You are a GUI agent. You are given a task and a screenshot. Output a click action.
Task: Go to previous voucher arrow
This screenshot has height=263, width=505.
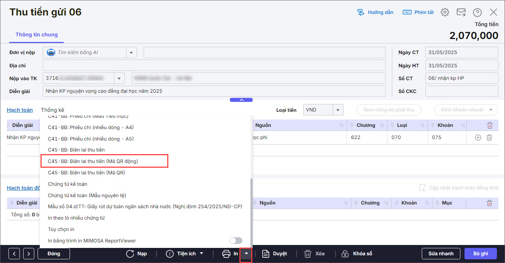point(14,253)
